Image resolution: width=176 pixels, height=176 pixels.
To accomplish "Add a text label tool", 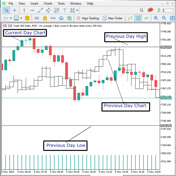I will click(65, 10).
